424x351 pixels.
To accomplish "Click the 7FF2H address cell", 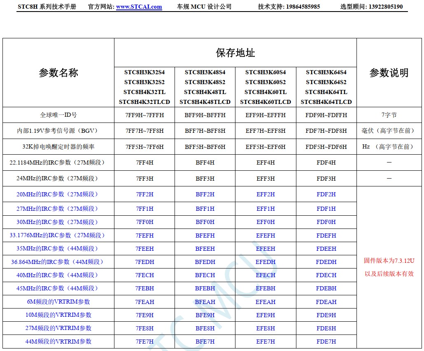I will coord(144,194).
